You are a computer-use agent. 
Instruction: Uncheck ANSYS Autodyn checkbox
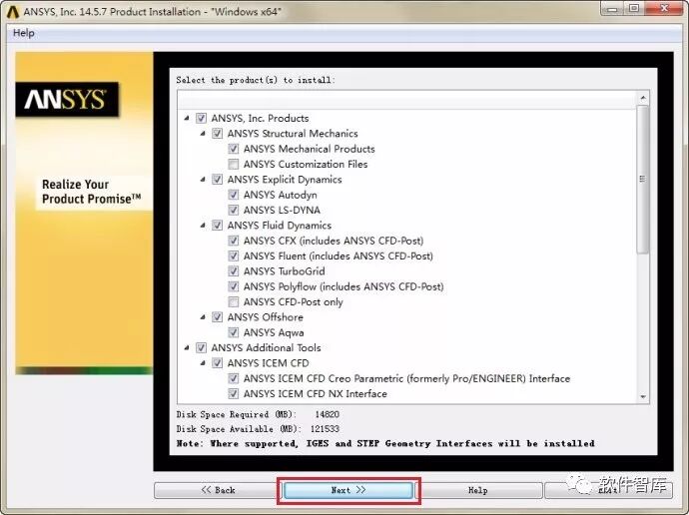(x=234, y=195)
